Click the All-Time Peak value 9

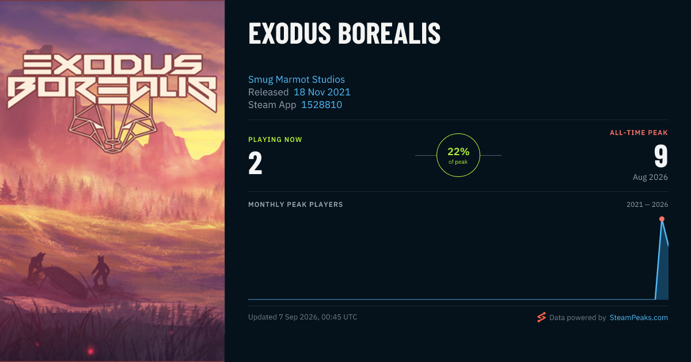tap(660, 156)
